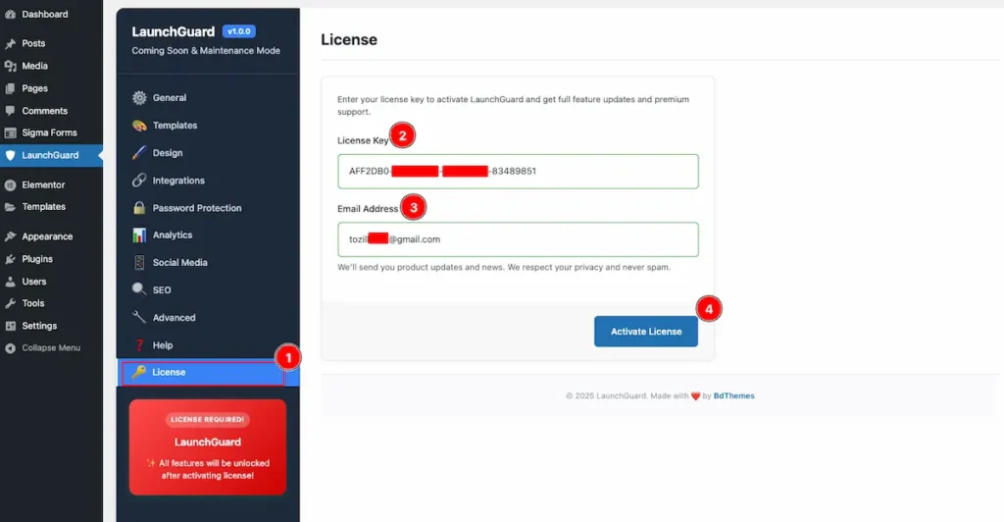This screenshot has width=1004, height=522.
Task: Open the Password Protection tab
Action: click(x=208, y=208)
